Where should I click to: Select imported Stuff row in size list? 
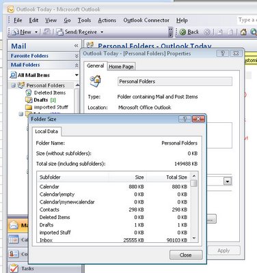point(113,233)
